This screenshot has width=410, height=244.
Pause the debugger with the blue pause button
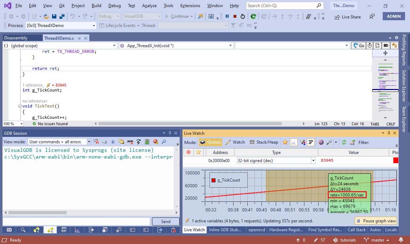[227, 16]
